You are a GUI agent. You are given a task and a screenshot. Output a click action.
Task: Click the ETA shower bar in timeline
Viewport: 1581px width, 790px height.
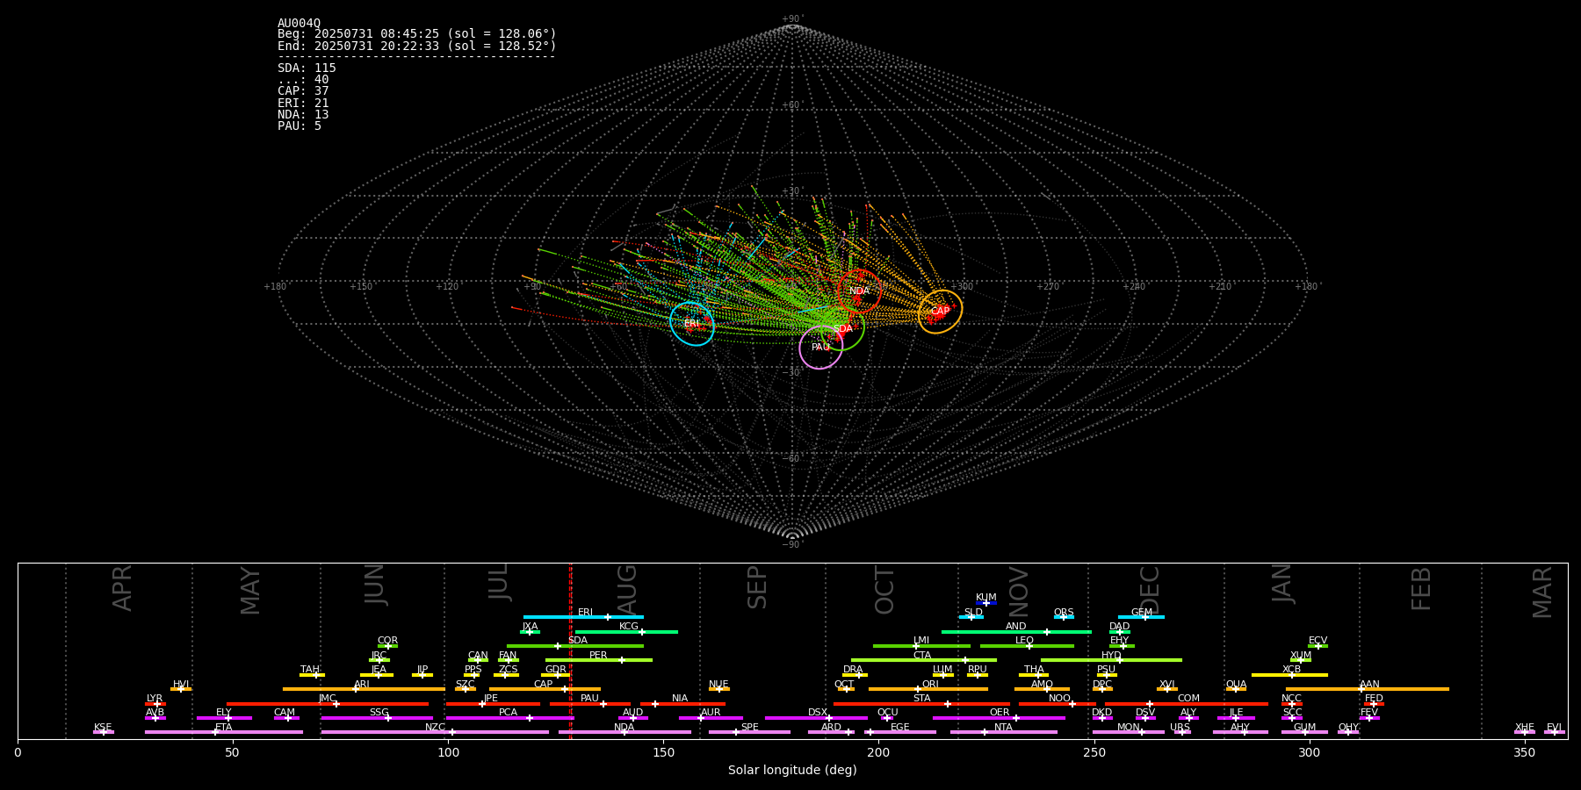(224, 732)
